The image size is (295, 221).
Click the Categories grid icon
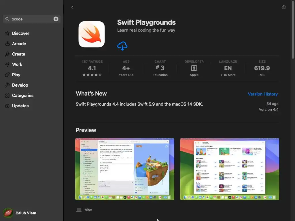pyautogui.click(x=7, y=96)
